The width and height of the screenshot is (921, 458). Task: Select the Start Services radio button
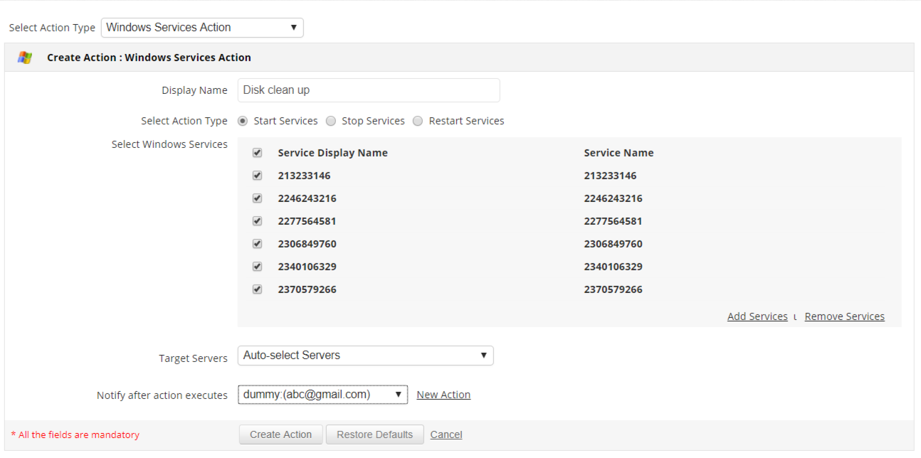tap(243, 121)
